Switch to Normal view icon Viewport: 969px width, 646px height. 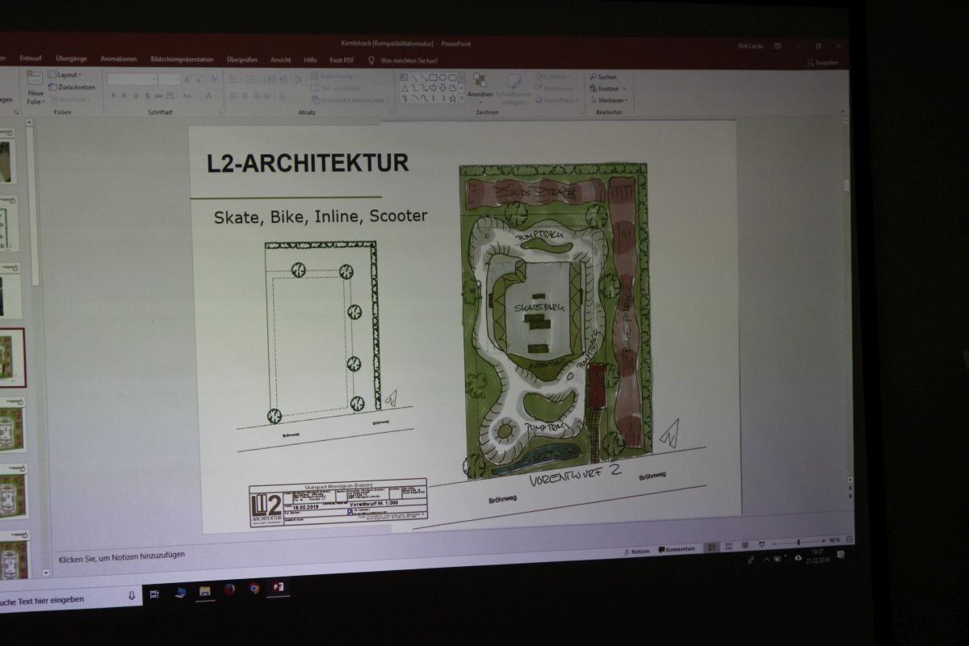point(712,547)
